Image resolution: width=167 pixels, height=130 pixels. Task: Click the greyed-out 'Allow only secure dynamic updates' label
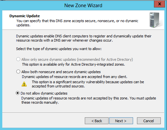[x=77, y=59]
